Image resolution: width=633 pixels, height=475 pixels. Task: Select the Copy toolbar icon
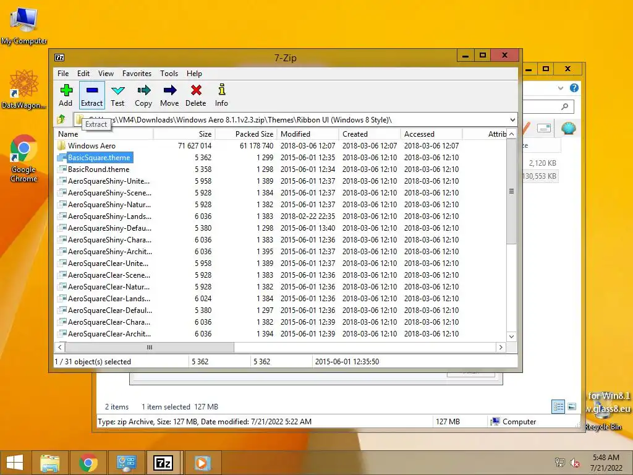pyautogui.click(x=143, y=90)
